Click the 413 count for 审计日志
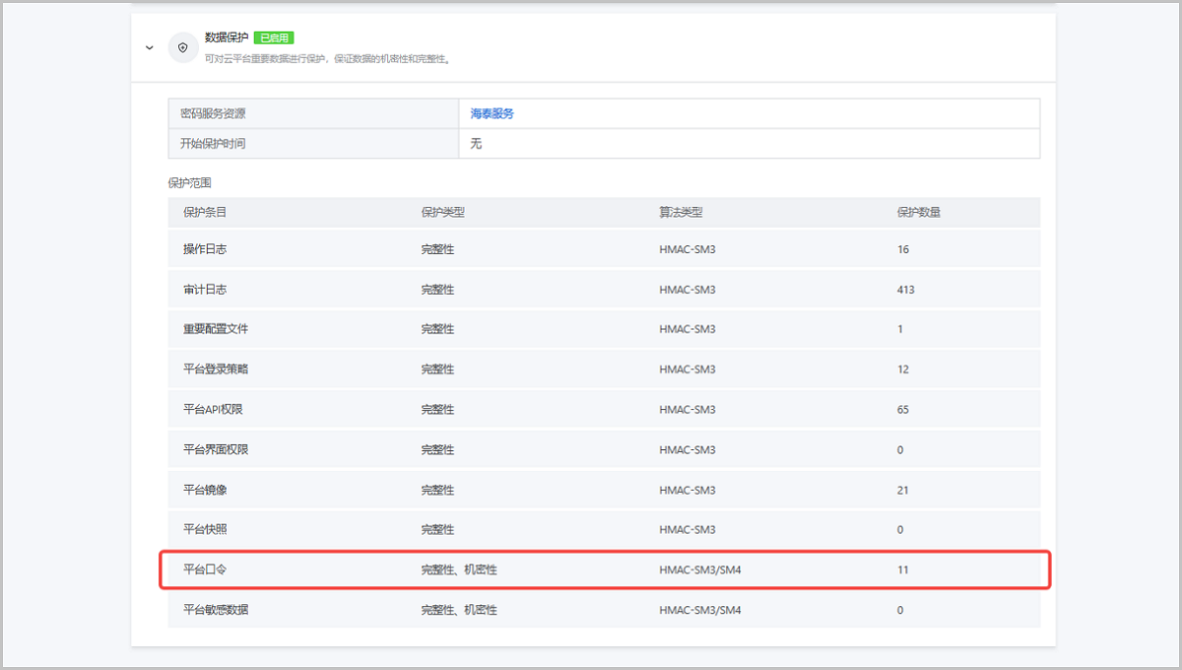Image resolution: width=1182 pixels, height=670 pixels. click(x=906, y=290)
